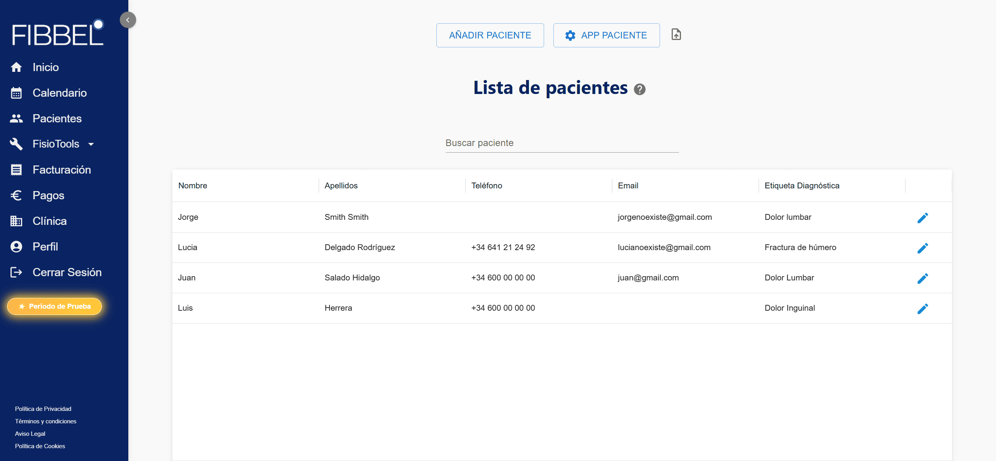Click pencil icon in Juan's row
Screen dimensions: 996x461
pyautogui.click(x=922, y=278)
